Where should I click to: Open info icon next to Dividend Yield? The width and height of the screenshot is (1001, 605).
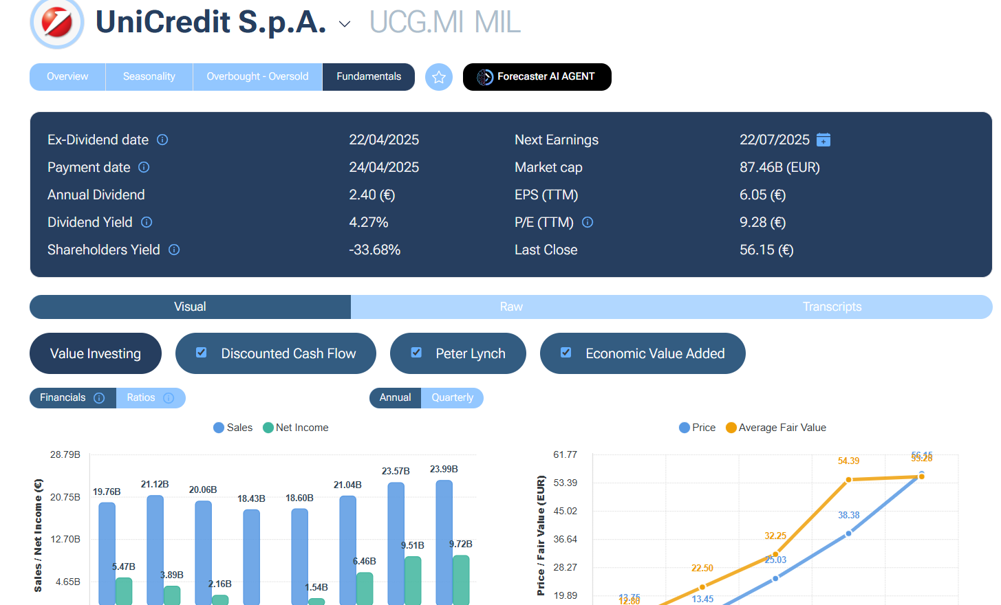147,222
